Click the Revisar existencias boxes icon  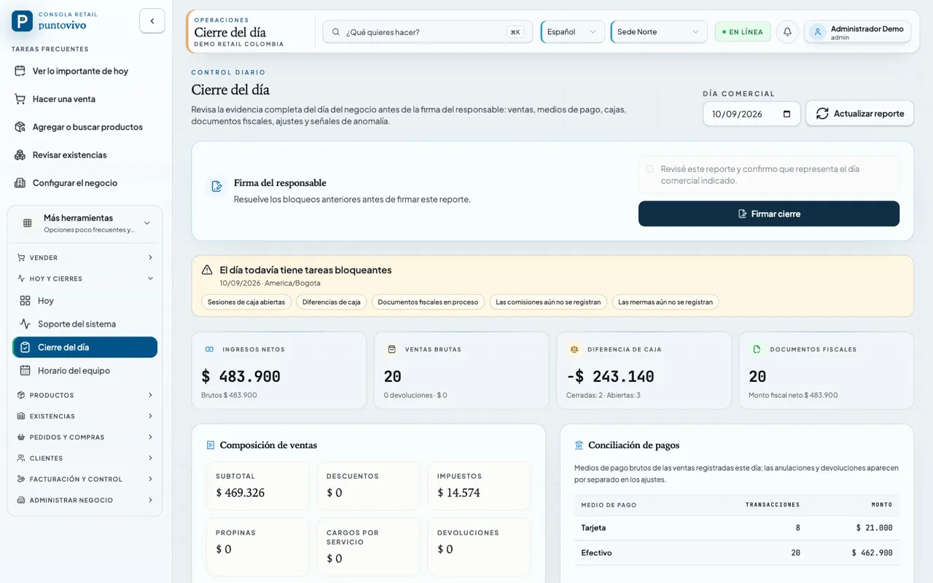click(20, 155)
